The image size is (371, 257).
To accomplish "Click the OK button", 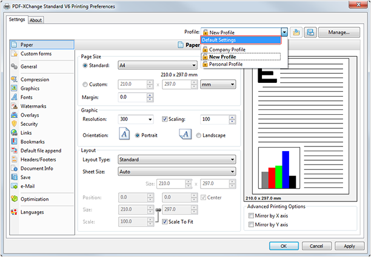I will [x=284, y=246].
